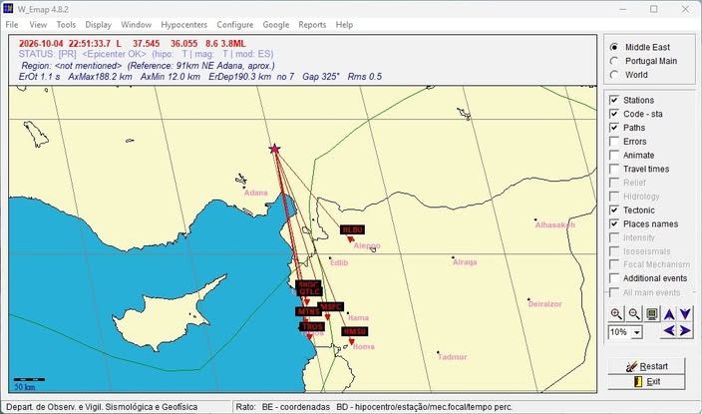Click the Exit button
This screenshot has height=414, width=702.
click(x=646, y=382)
